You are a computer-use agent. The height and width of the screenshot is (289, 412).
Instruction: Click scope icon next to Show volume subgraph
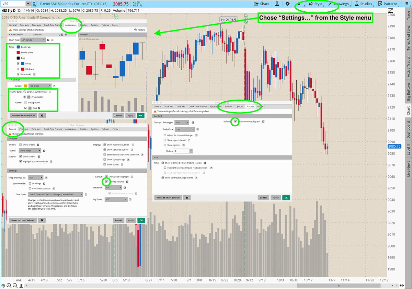click(263, 122)
